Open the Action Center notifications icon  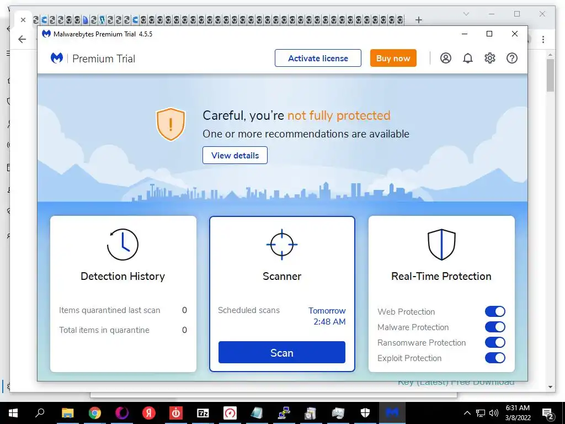548,413
